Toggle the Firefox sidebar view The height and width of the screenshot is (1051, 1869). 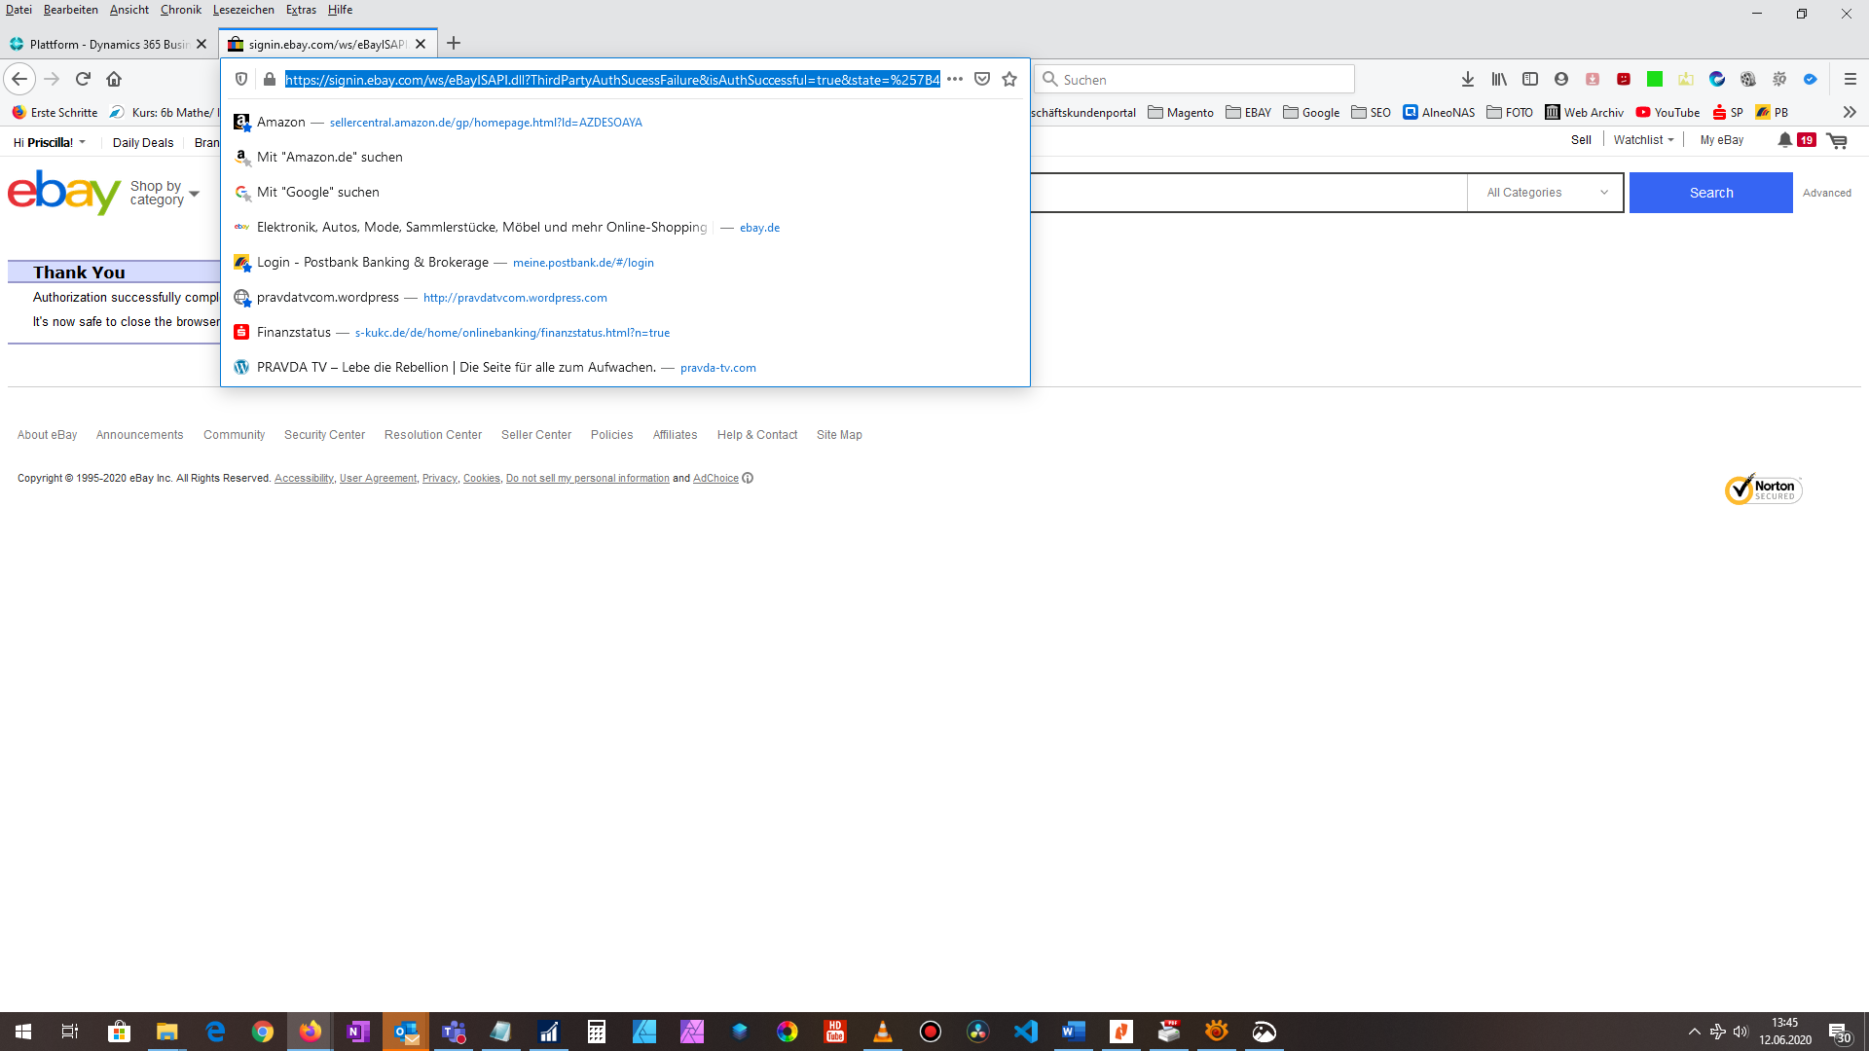click(x=1530, y=79)
